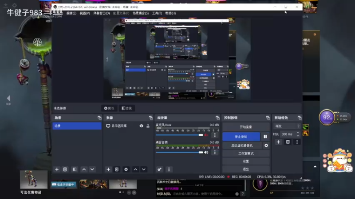Adjust 桌面音频 volume slider

point(179,152)
